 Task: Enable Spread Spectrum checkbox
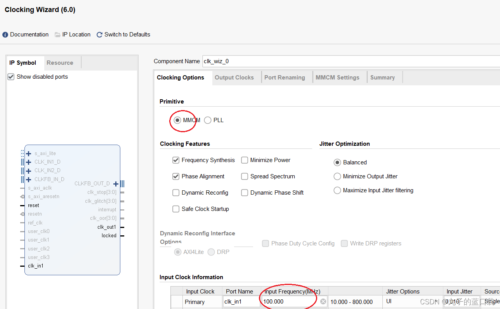(245, 176)
